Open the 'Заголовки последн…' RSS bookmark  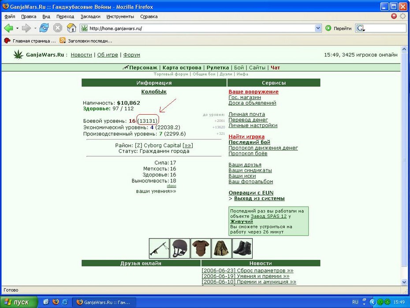[86, 41]
